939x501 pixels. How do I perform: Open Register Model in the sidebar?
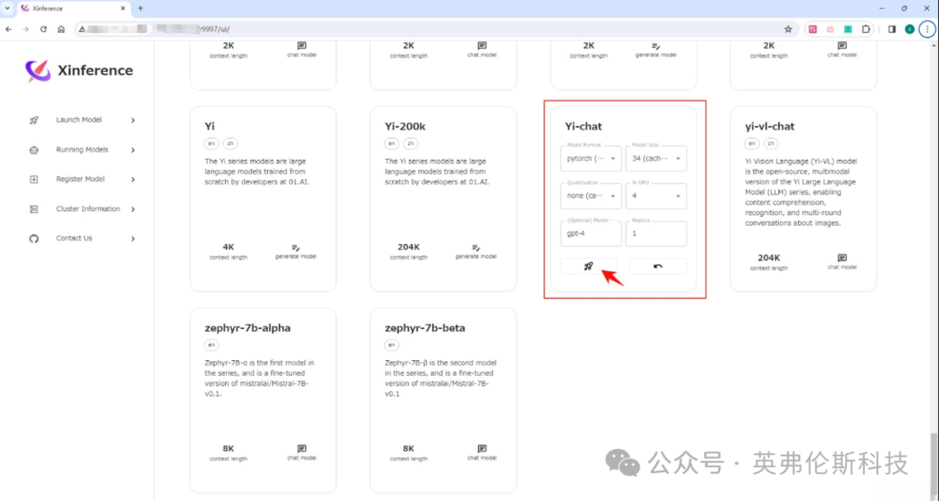pos(82,180)
